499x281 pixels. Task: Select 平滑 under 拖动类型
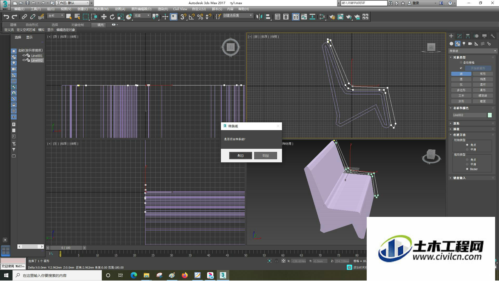(467, 164)
